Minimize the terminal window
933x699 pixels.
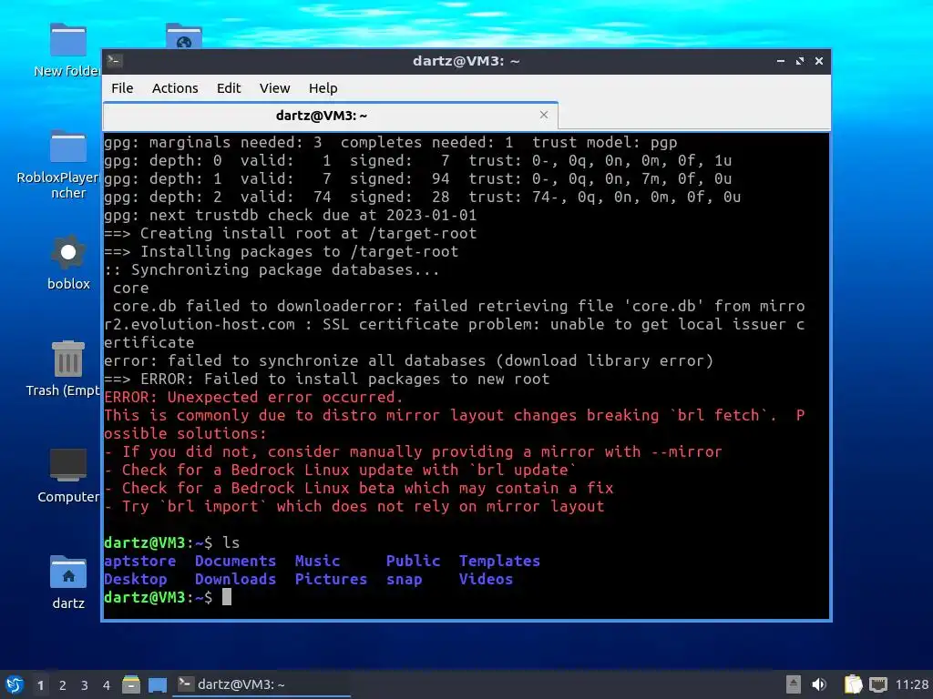point(781,61)
